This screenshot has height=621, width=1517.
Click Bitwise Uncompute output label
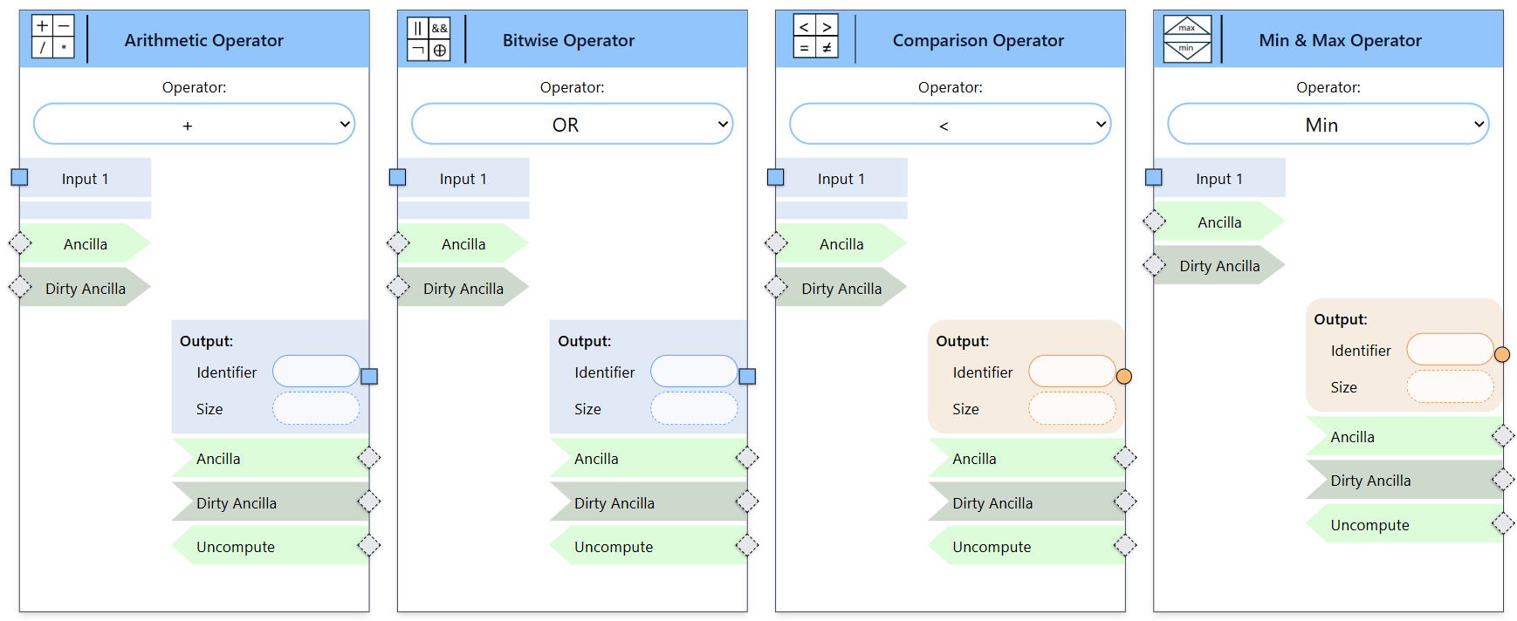pos(614,547)
